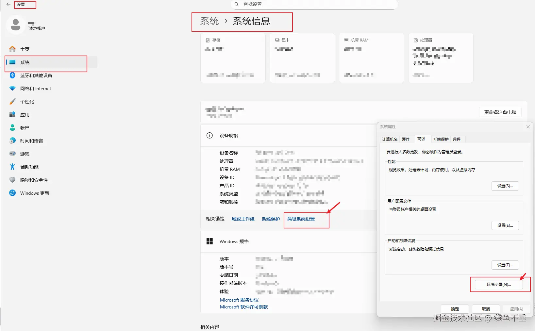The width and height of the screenshot is (535, 331).
Task: Go to 主页 via the home icon
Action: pos(12,49)
